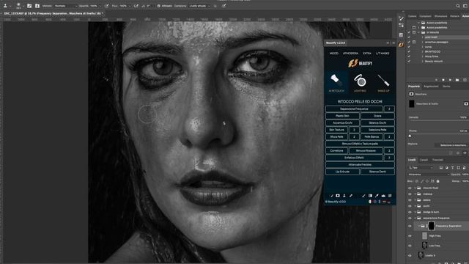Adjust the Sfuma feather slider handle
The height and width of the screenshot is (264, 469).
(410, 136)
